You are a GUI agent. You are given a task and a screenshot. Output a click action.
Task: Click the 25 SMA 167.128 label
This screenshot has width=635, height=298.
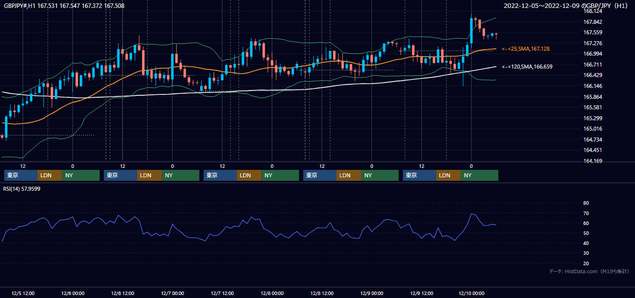526,49
